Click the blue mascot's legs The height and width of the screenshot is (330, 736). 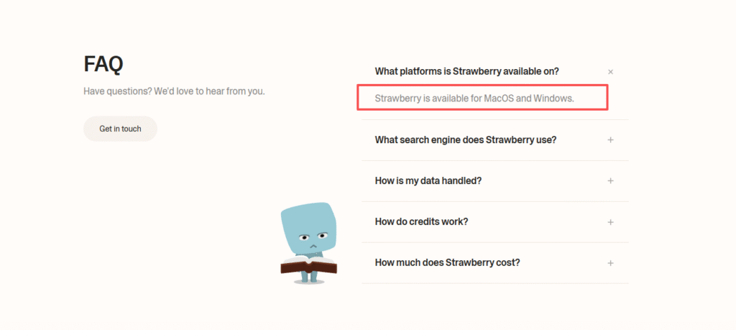point(309,277)
